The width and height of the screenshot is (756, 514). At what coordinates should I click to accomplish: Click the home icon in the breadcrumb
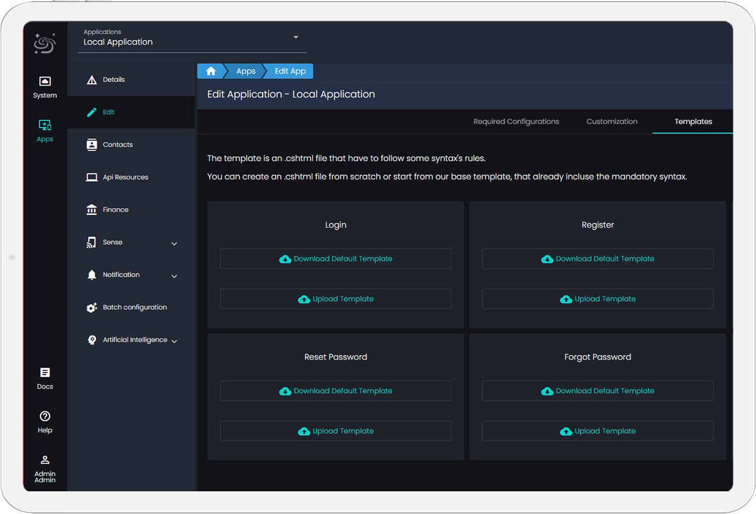point(211,71)
